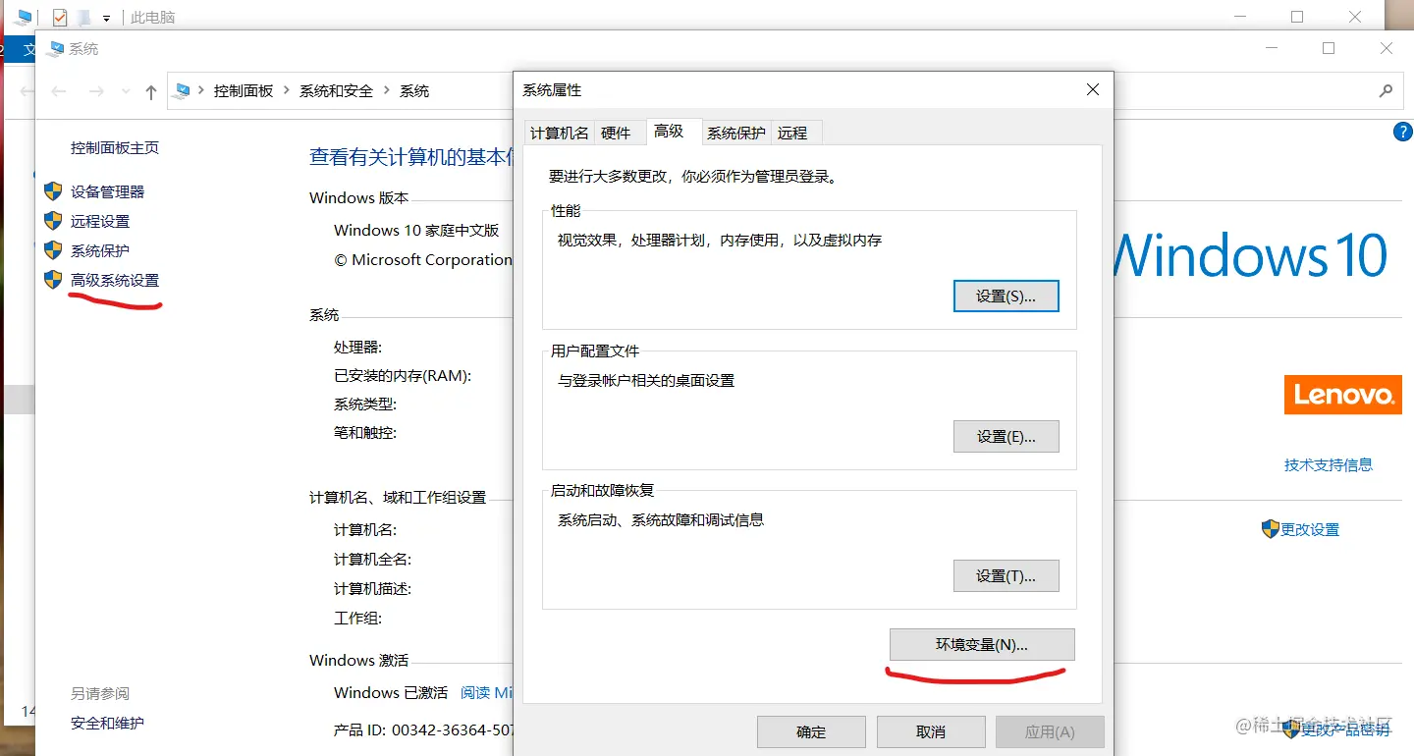1414x756 pixels.
Task: Click the System window title bar icon
Action: click(x=55, y=49)
